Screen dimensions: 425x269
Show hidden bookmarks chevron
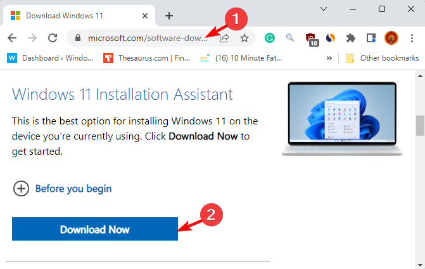pos(329,58)
